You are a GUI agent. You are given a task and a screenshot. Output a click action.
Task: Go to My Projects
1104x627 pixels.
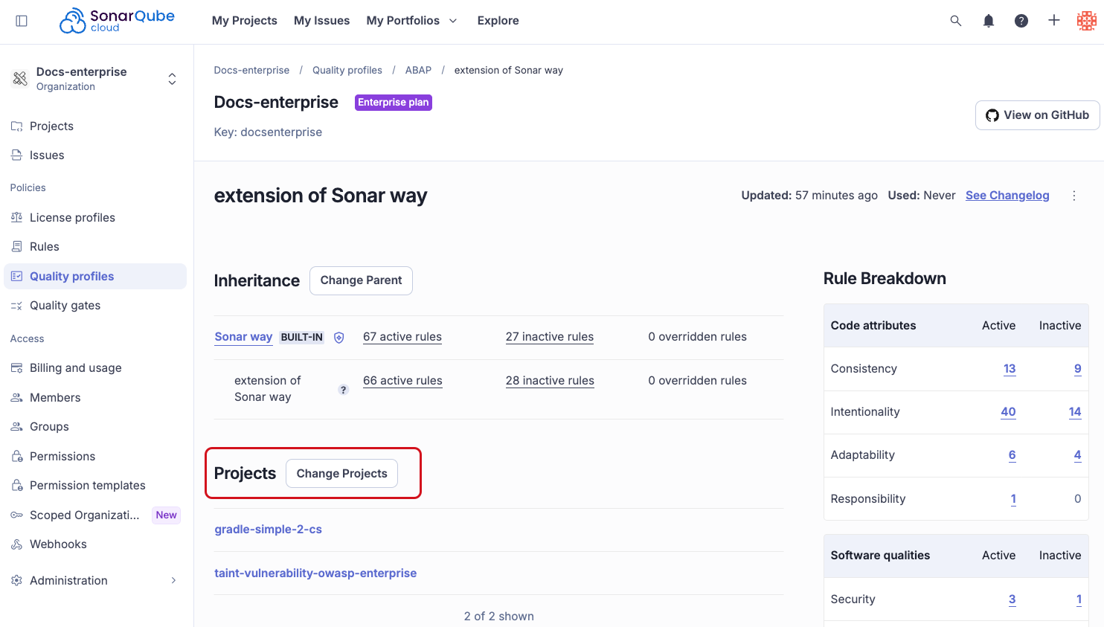click(x=245, y=21)
